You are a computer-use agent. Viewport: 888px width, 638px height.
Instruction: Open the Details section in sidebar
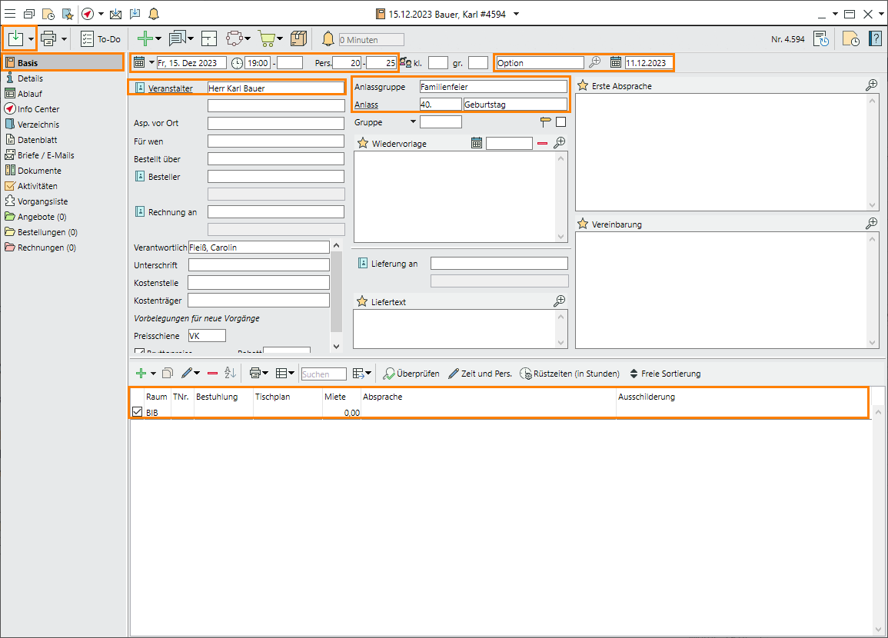point(31,78)
